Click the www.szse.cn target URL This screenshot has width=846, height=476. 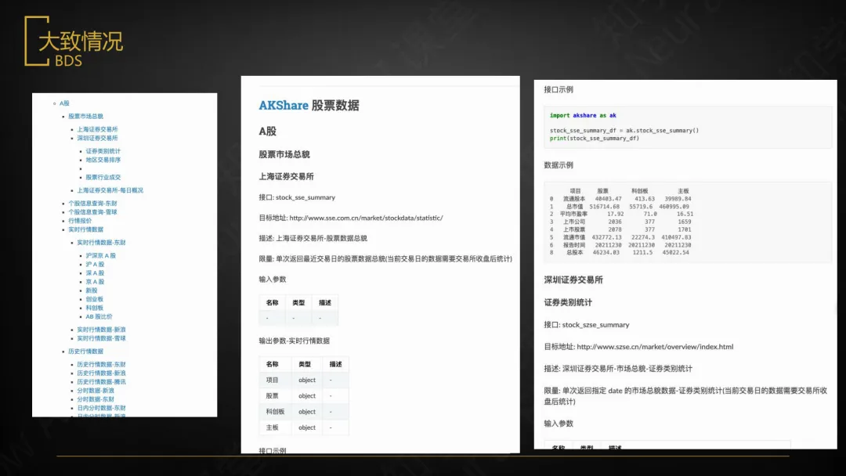[655, 347]
